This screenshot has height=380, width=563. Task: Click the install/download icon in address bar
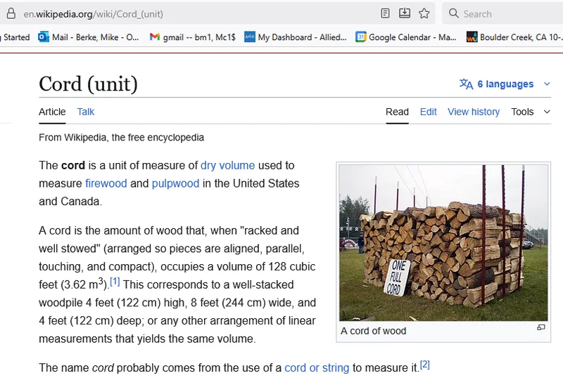pos(405,13)
